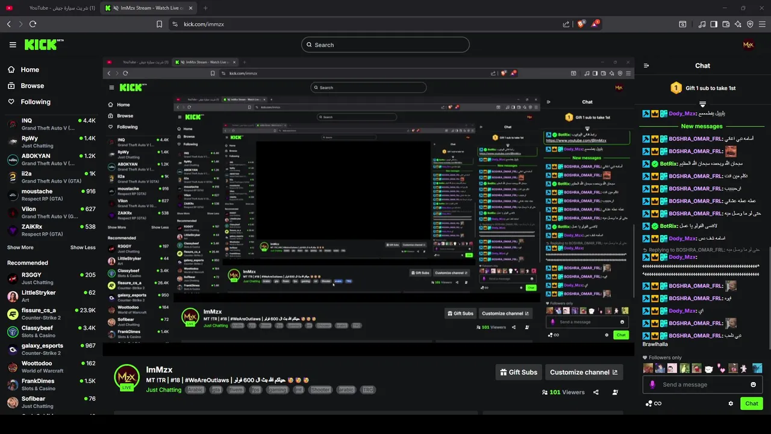Open recommended channel LittleStryker
Viewport: 771px width, 434px height.
pyautogui.click(x=51, y=296)
